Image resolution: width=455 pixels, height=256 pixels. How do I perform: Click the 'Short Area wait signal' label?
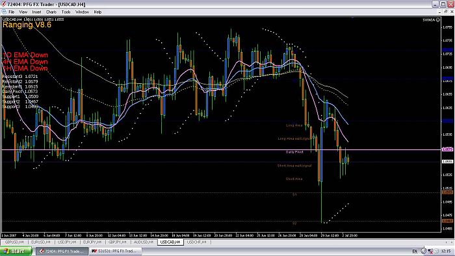(x=294, y=166)
